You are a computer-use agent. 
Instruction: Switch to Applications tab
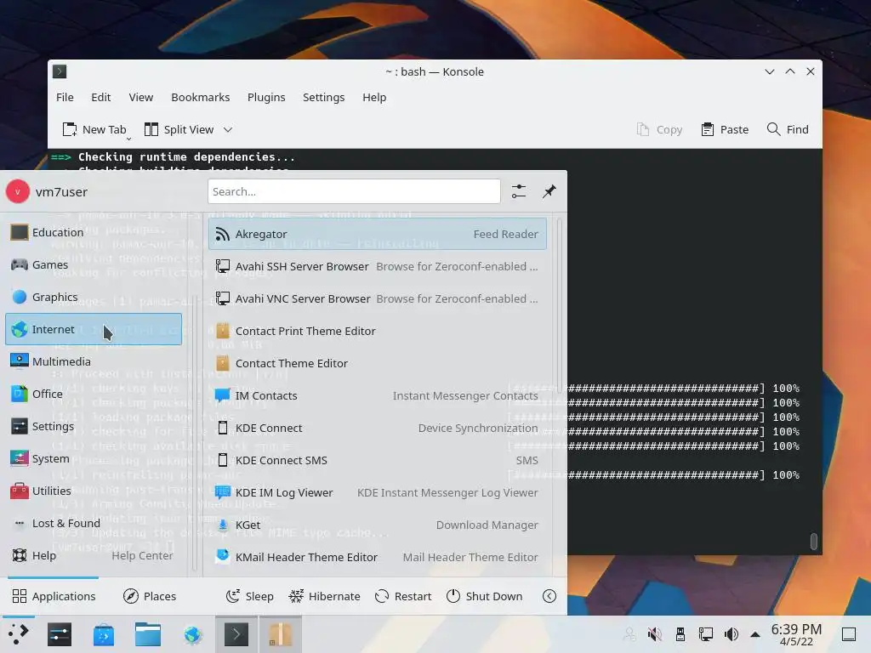(54, 596)
